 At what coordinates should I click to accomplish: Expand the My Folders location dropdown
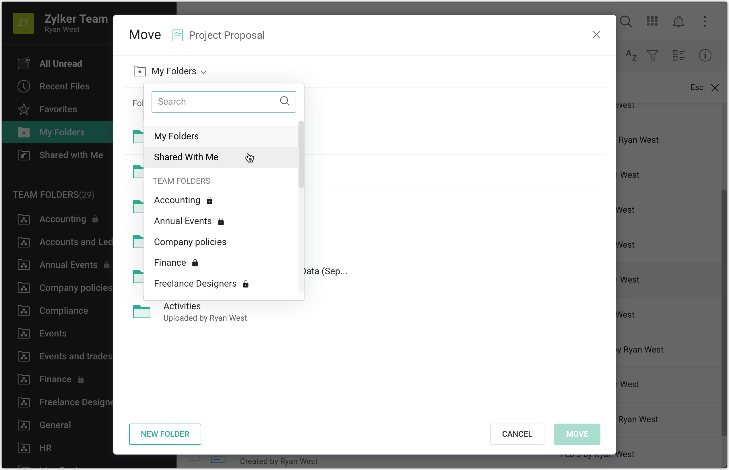tap(179, 71)
